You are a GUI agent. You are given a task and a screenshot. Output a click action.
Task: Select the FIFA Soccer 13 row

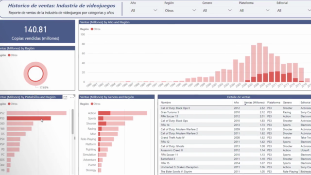(x=235, y=117)
